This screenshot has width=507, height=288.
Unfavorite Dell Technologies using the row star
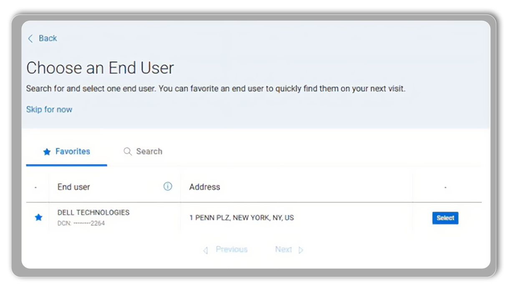[x=38, y=217]
